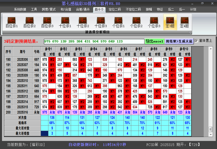The width and height of the screenshot is (217, 149).
Task: Open the 定位二码 tab
Action: pyautogui.click(x=115, y=10)
